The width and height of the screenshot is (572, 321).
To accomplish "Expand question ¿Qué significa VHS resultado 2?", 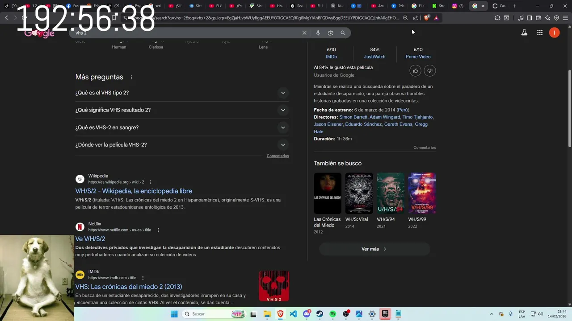I will [x=182, y=110].
